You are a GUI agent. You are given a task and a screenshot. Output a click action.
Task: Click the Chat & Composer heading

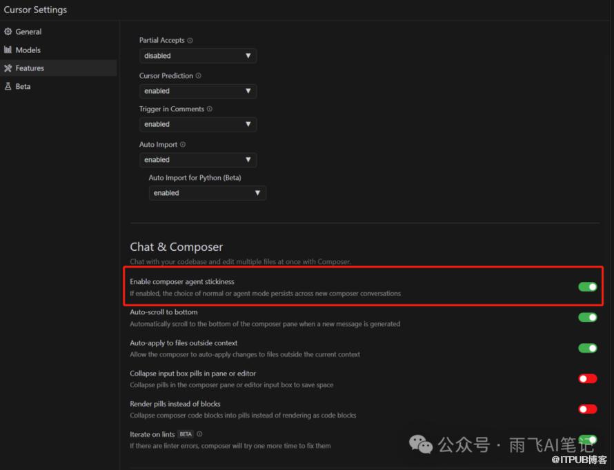[x=176, y=247]
